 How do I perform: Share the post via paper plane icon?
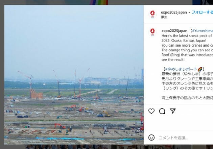pos(173,111)
